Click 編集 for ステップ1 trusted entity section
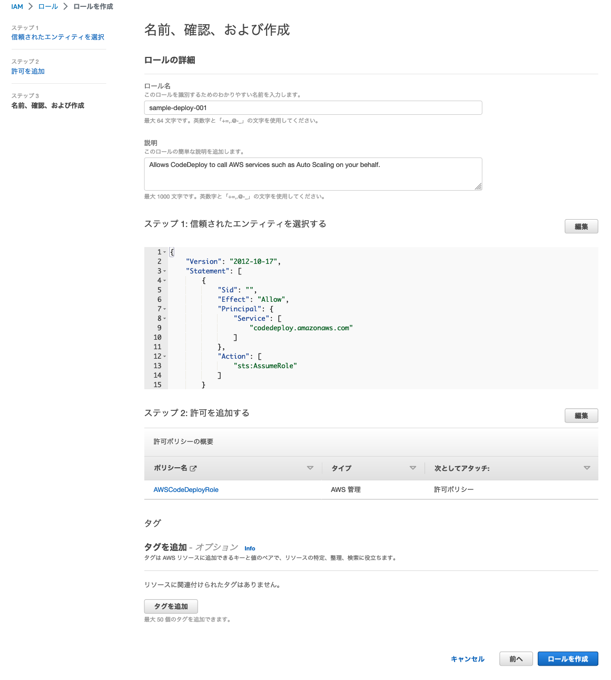Image resolution: width=611 pixels, height=680 pixels. 581,226
